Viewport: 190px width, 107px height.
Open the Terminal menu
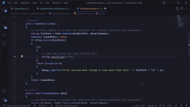[56, 3]
